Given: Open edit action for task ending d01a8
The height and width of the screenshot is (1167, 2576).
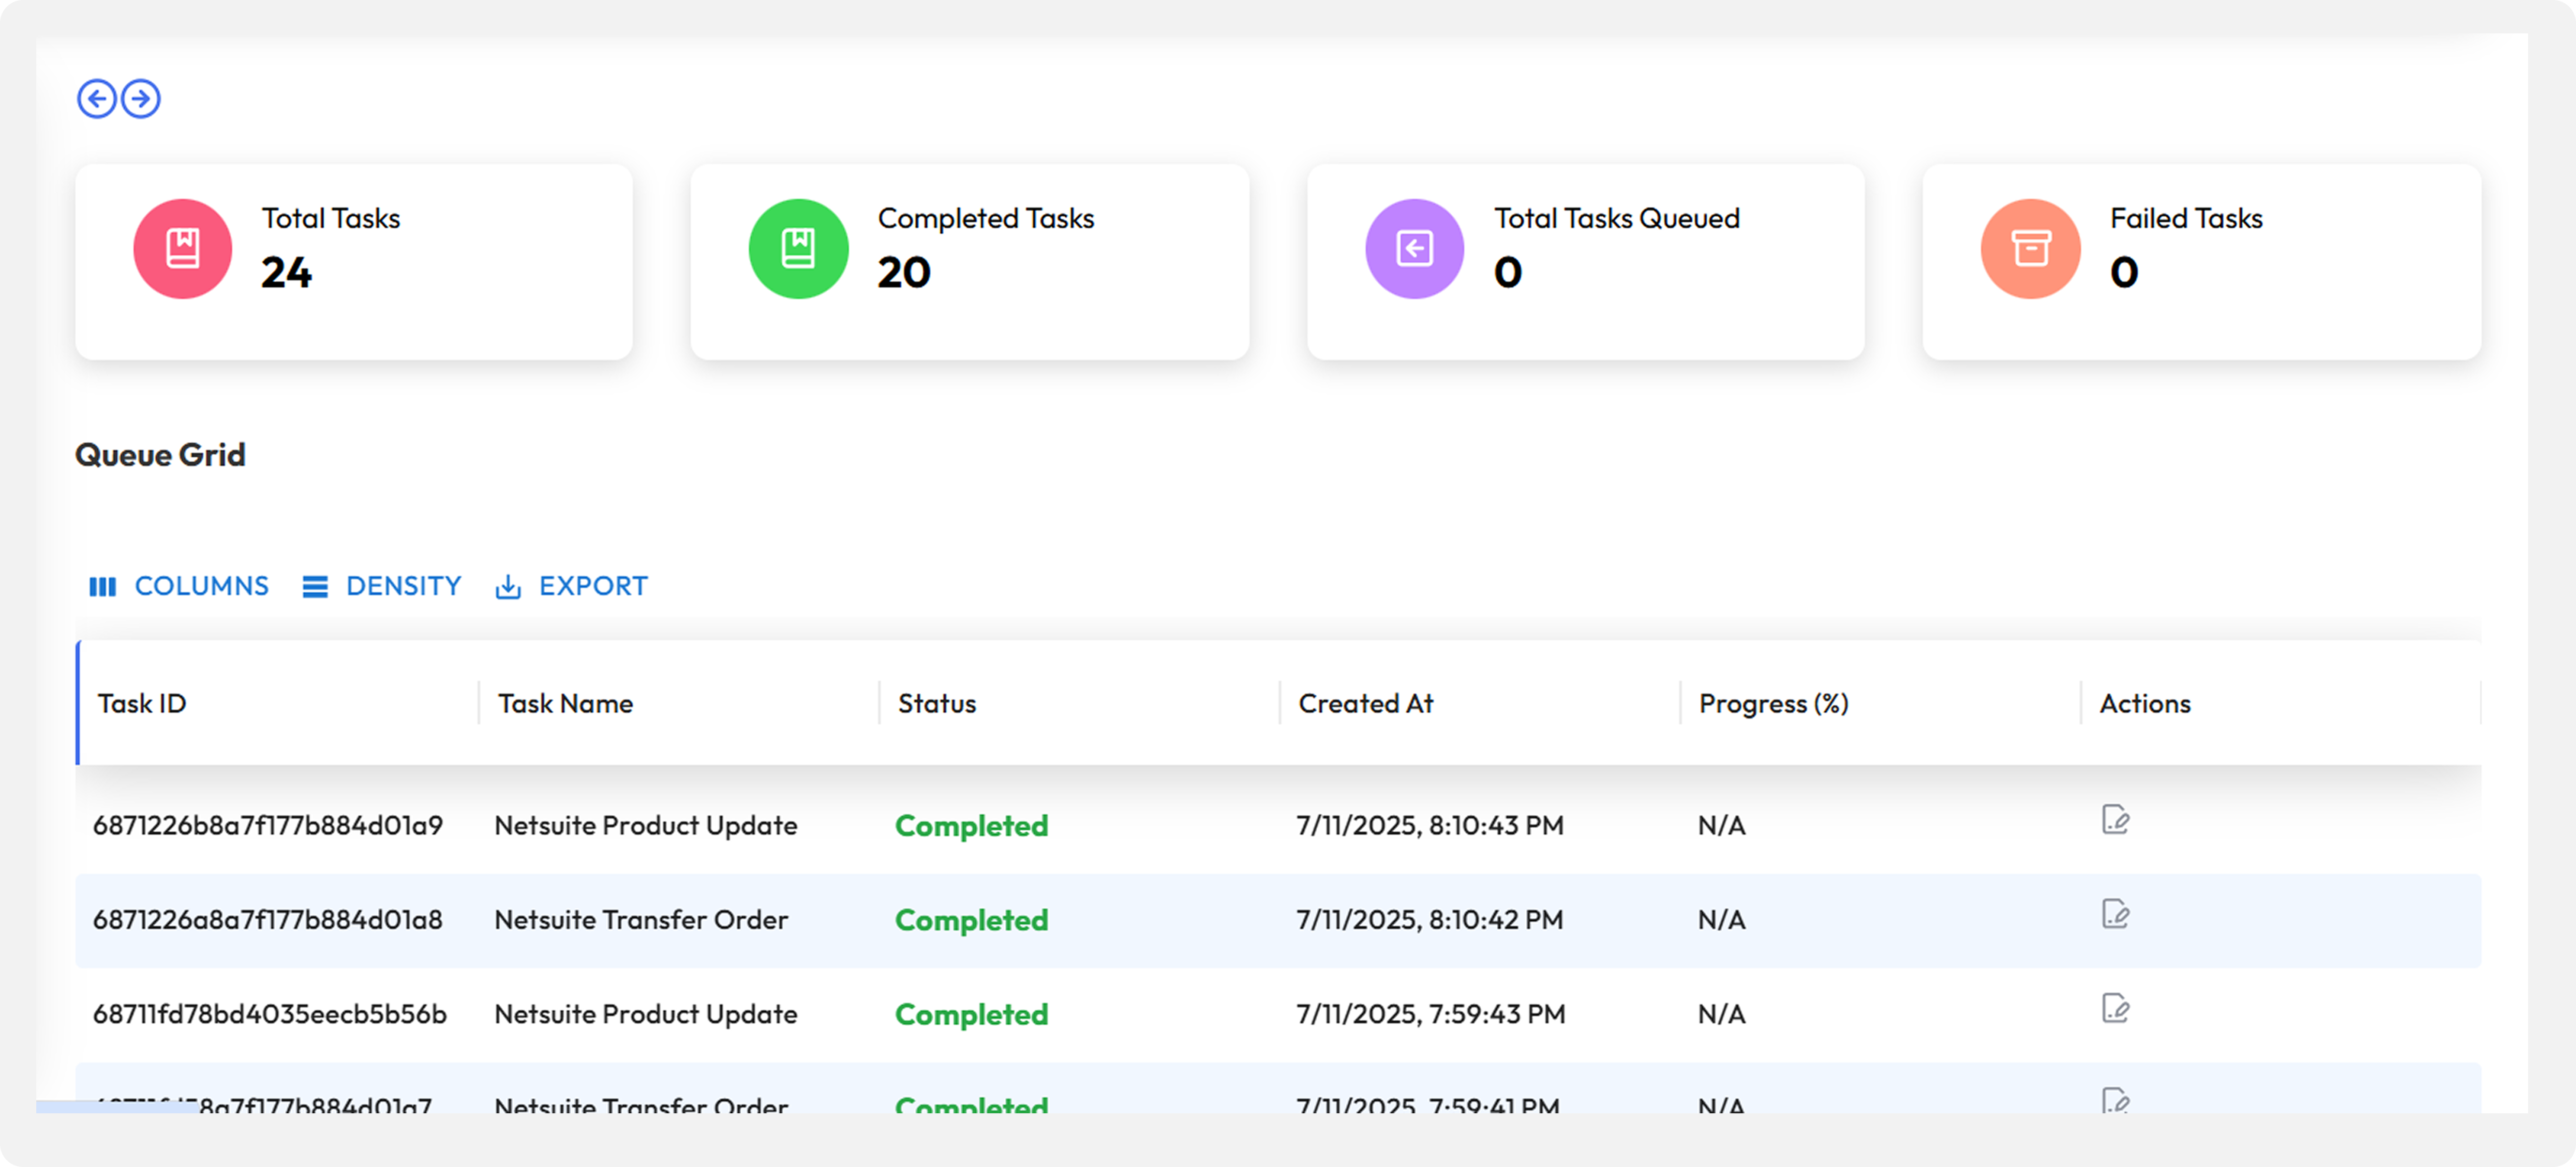Looking at the screenshot, I should (x=2115, y=915).
